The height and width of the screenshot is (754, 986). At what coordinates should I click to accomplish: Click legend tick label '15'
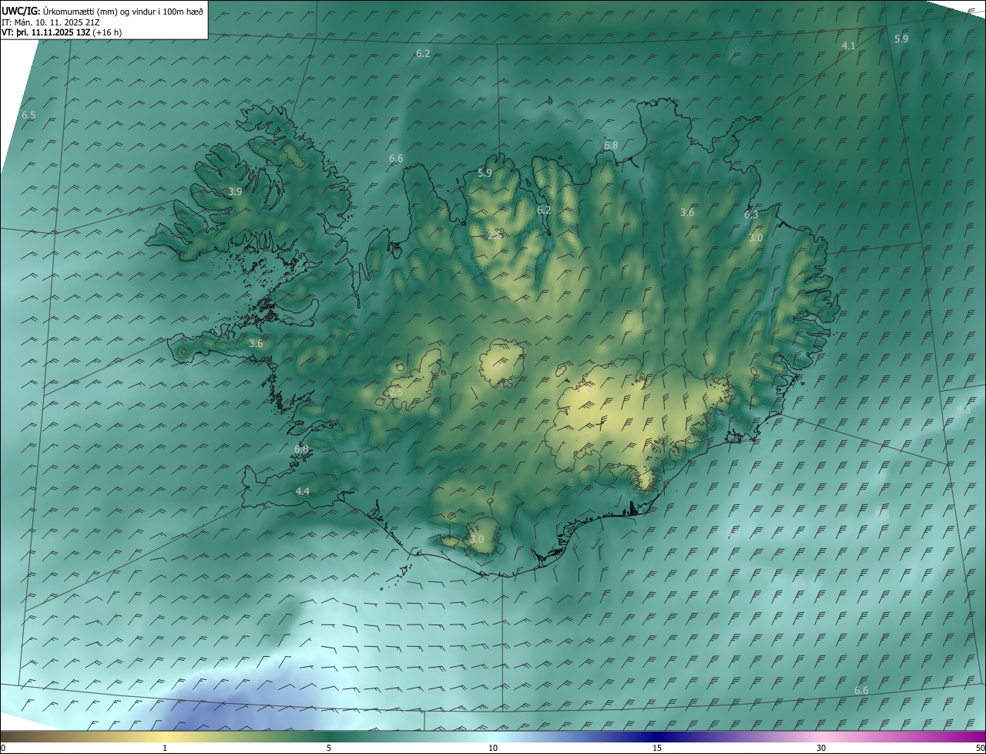tap(657, 748)
